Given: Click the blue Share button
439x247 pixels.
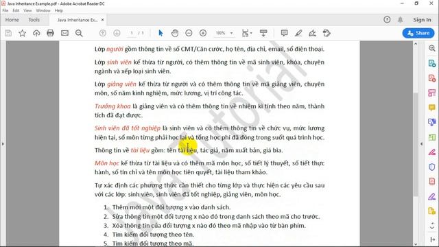Looking at the screenshot, I should click(418, 33).
